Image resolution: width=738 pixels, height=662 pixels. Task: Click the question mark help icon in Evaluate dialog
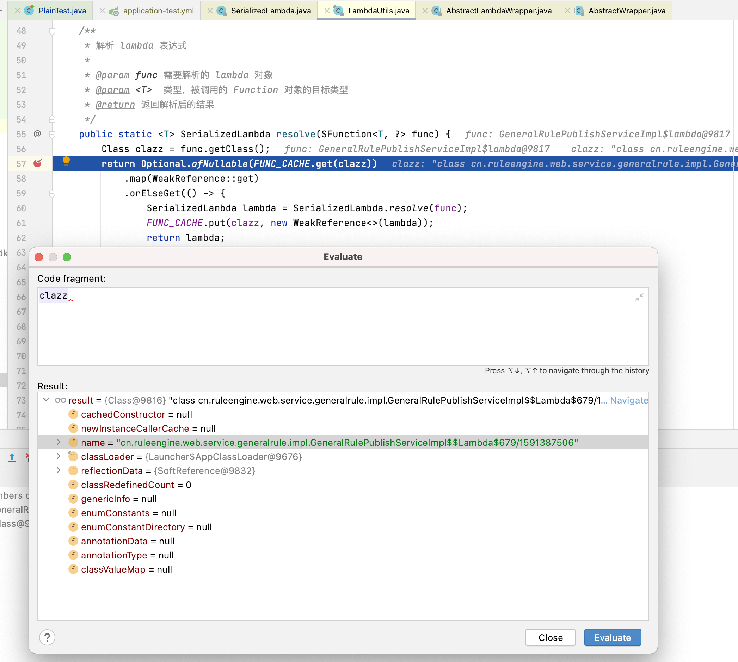pyautogui.click(x=47, y=637)
